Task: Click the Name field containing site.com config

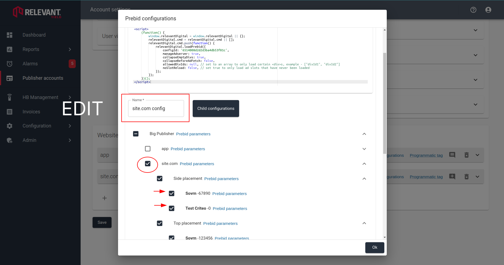Action: (156, 108)
